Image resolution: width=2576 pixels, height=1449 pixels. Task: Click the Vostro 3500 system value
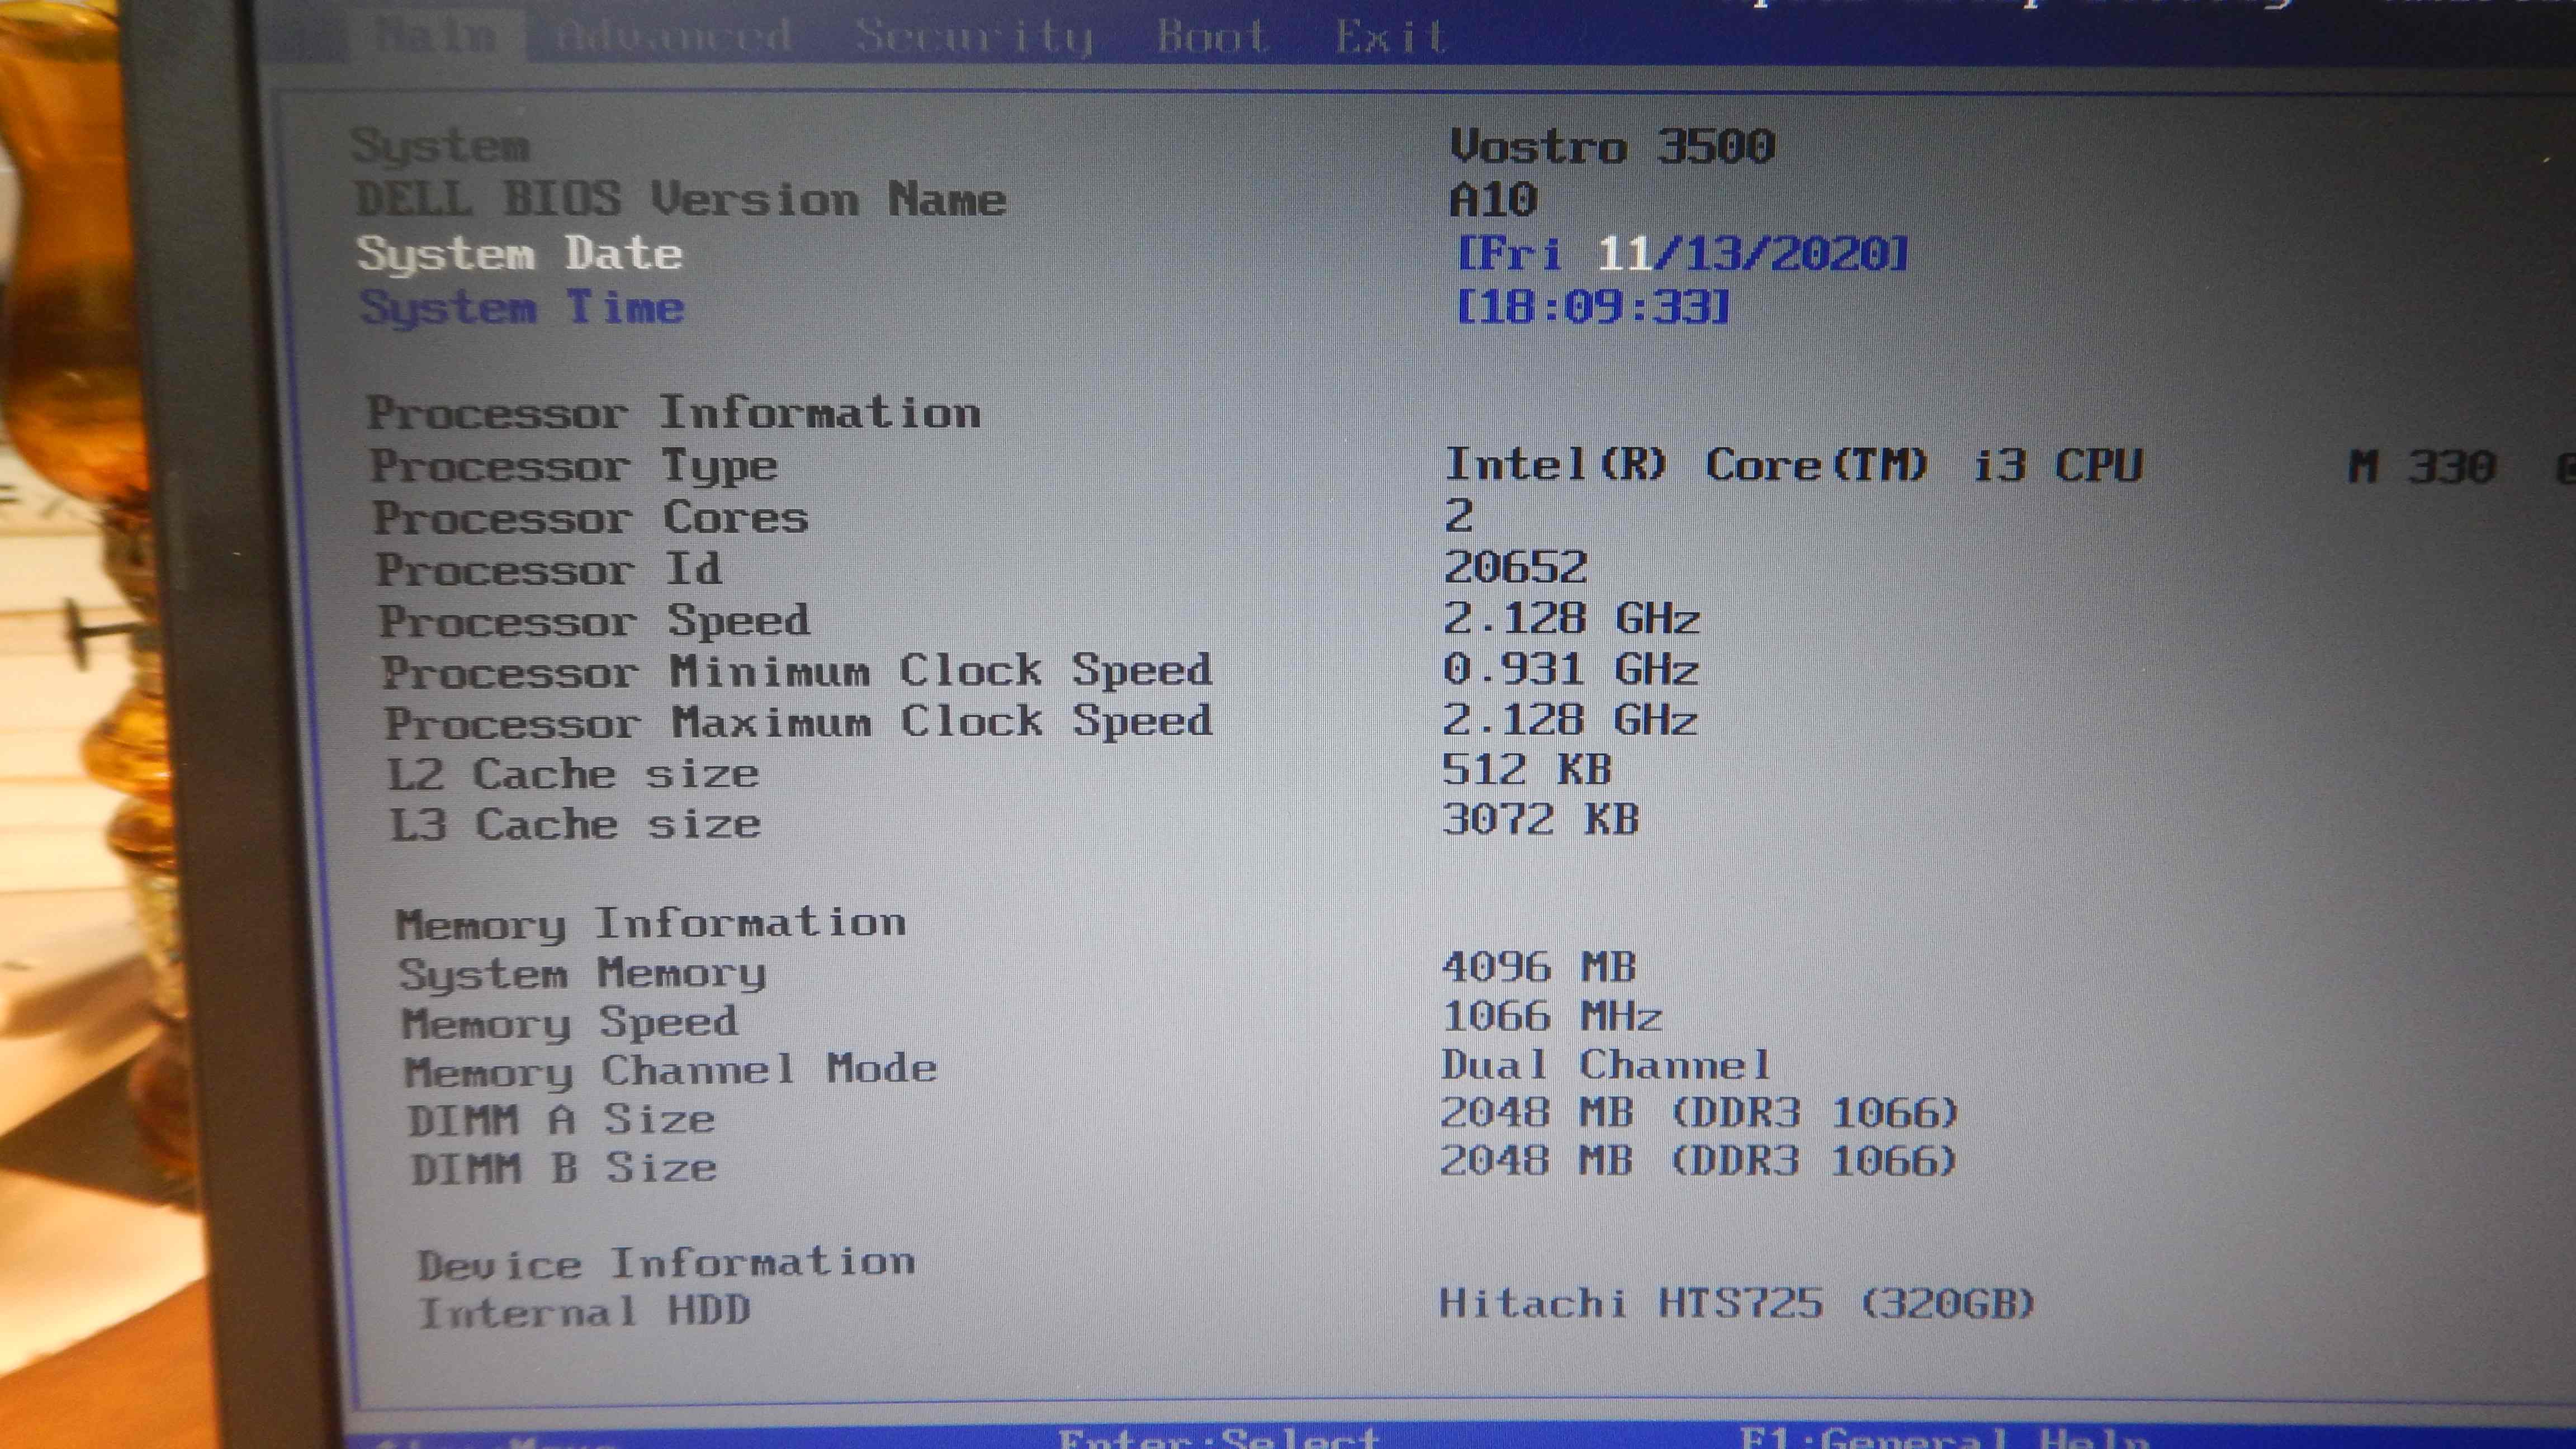point(1613,147)
